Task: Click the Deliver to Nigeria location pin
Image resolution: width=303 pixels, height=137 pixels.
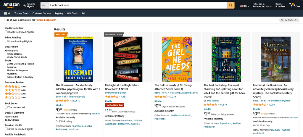Action: [25, 6]
